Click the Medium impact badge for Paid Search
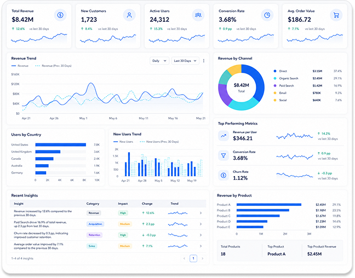The height and width of the screenshot is (278, 355). tap(125, 224)
